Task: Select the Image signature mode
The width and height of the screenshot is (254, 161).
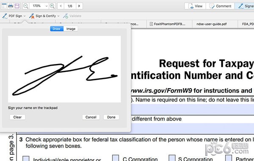Action: click(71, 29)
